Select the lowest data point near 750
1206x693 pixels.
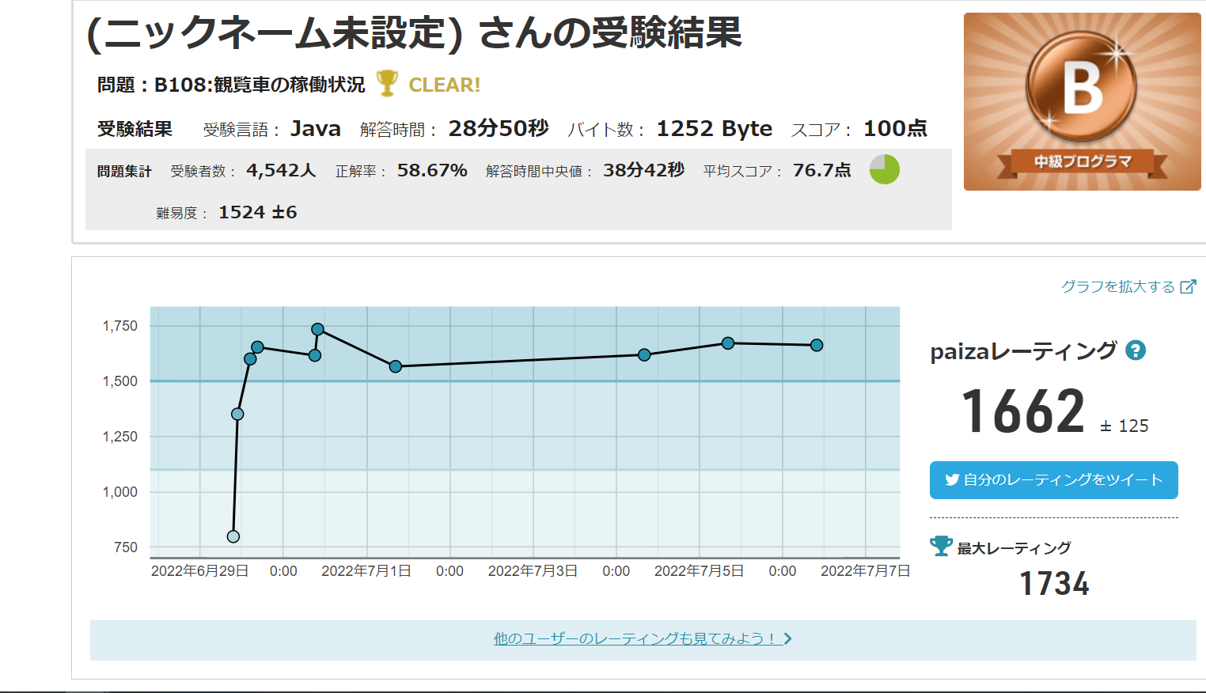[233, 536]
